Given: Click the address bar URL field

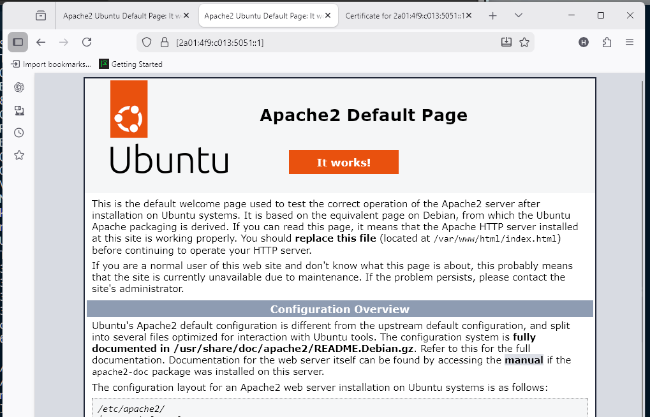Looking at the screenshot, I should 332,43.
